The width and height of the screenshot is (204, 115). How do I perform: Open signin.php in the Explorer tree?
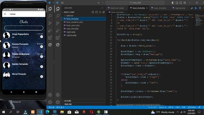click(84, 32)
